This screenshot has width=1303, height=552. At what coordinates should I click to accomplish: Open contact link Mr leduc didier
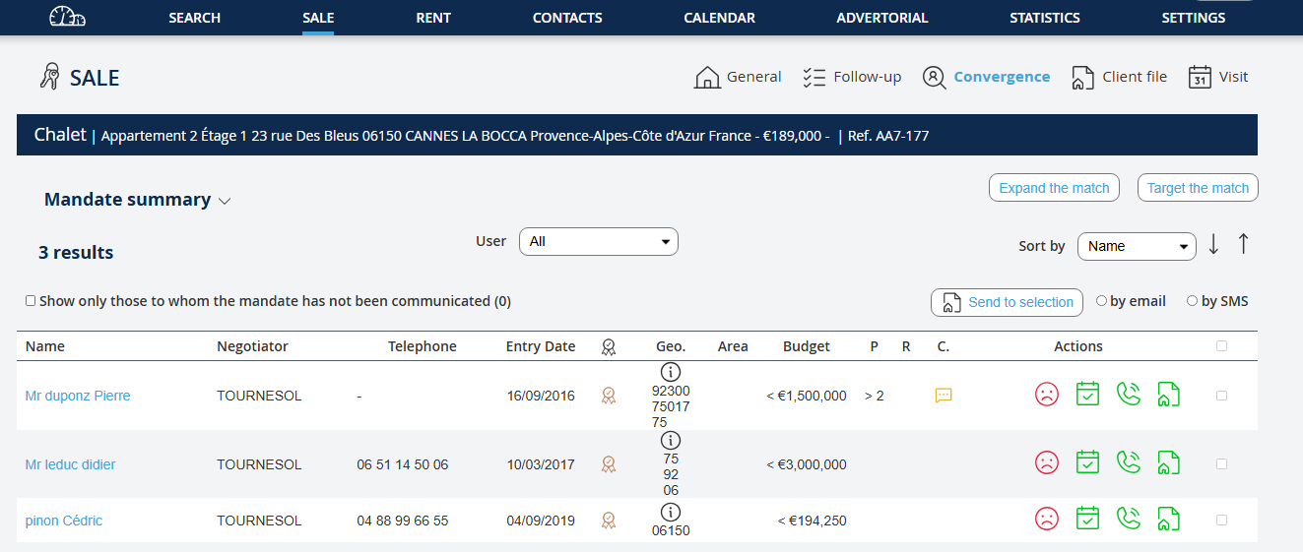(70, 464)
